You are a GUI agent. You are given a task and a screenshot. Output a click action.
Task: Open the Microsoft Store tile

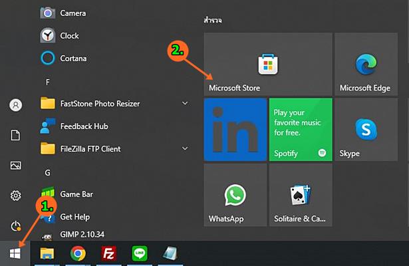(x=268, y=64)
